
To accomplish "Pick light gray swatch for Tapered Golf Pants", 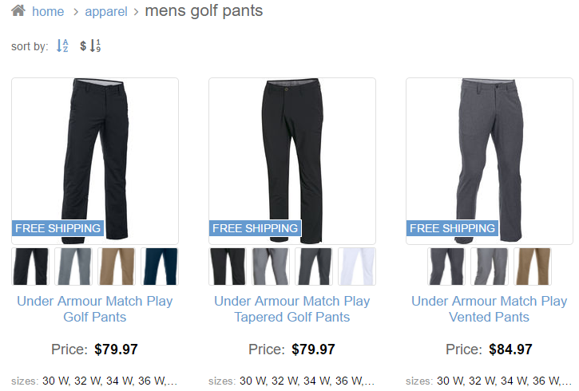I will click(271, 267).
